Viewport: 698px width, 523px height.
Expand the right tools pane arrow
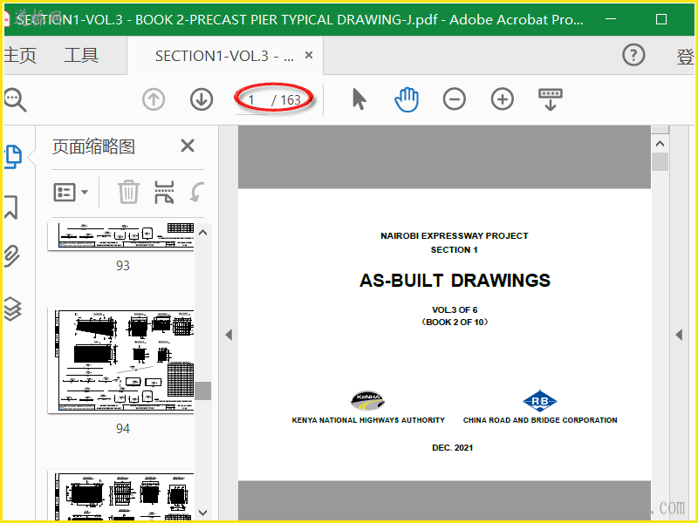click(679, 335)
